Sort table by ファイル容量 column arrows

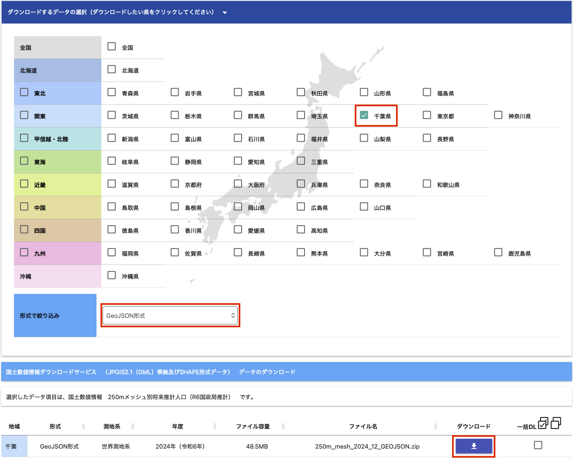click(x=283, y=427)
